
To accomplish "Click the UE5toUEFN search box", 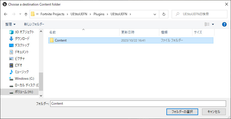I will [200, 14].
